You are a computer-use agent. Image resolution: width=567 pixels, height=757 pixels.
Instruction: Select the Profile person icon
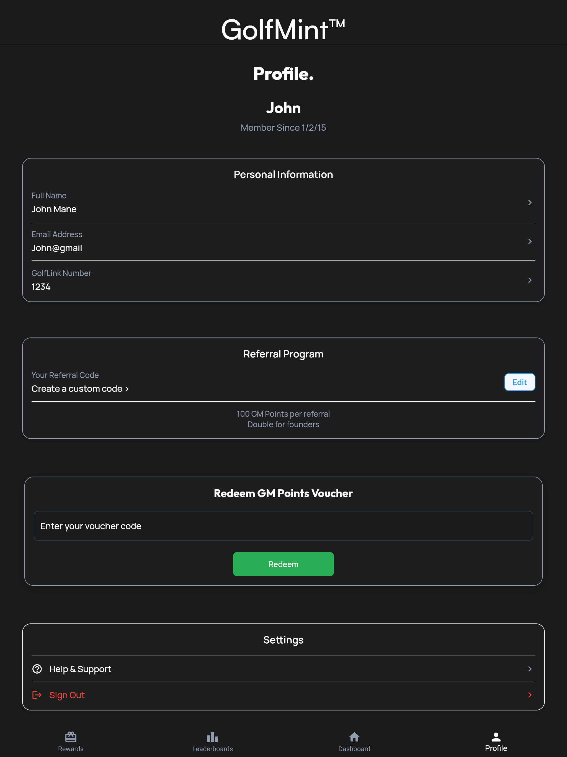496,736
